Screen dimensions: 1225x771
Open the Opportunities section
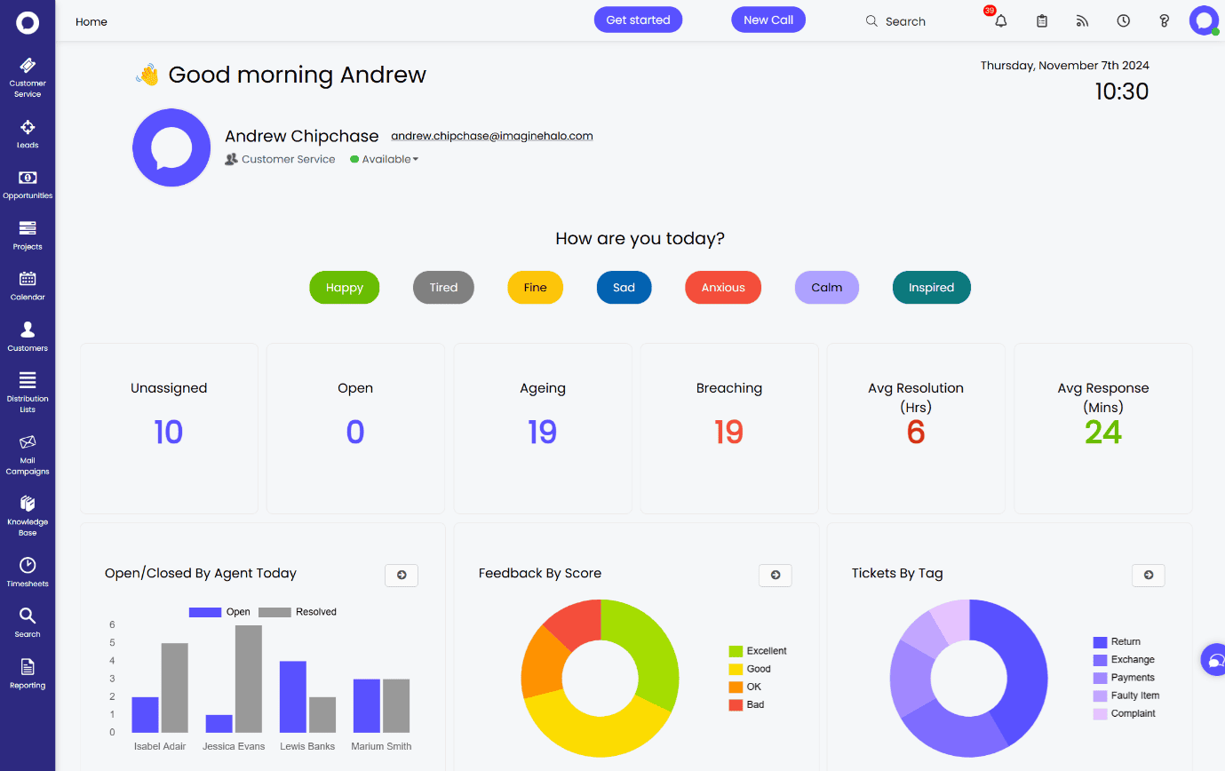tap(28, 184)
